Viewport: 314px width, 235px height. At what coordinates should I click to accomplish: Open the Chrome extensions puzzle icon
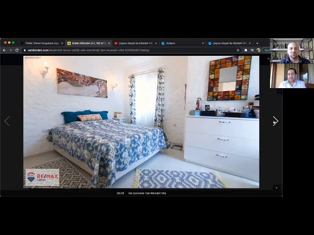pos(246,50)
